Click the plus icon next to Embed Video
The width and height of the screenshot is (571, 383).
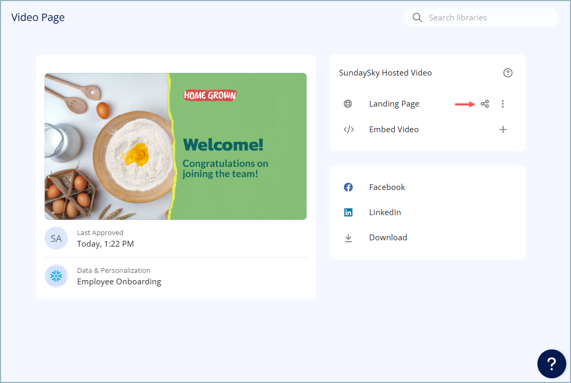pyautogui.click(x=503, y=129)
